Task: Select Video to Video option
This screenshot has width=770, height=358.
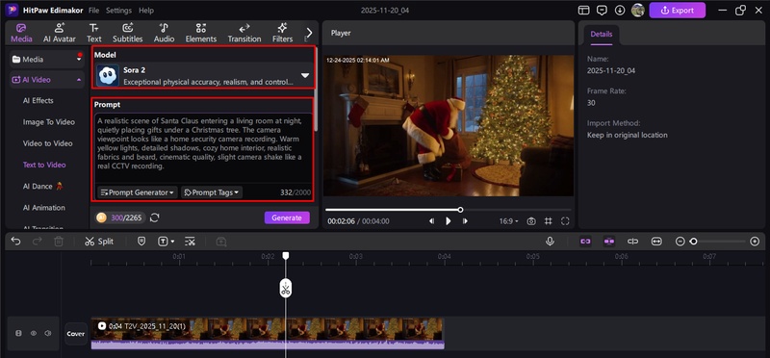Action: point(47,143)
